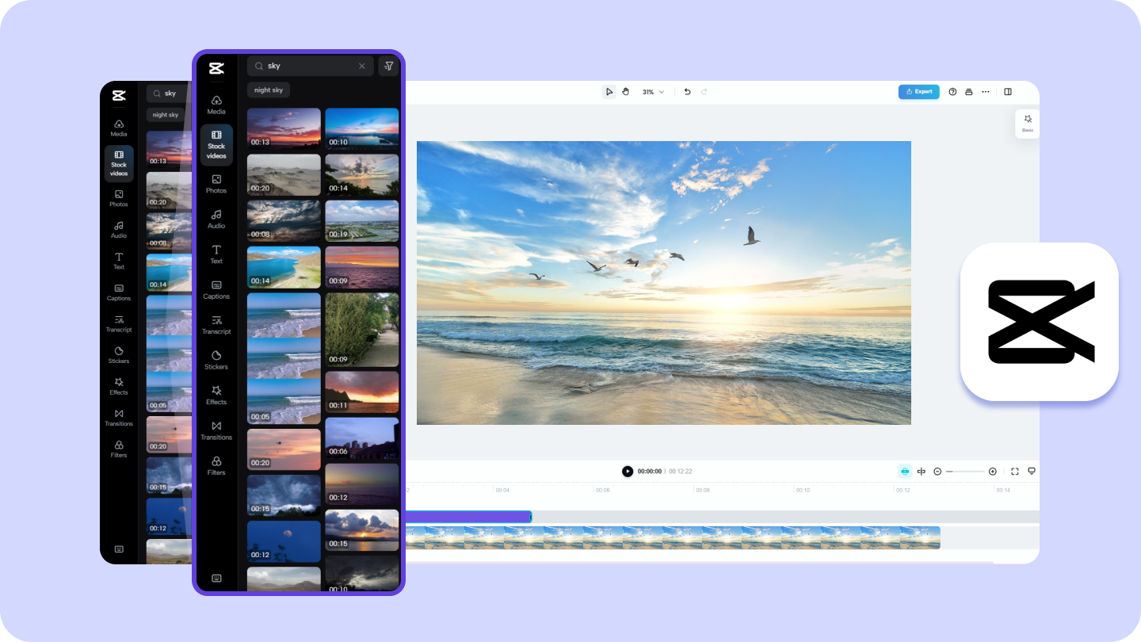1141x642 pixels.
Task: Open Text in the back panel sidebar
Action: (x=119, y=261)
